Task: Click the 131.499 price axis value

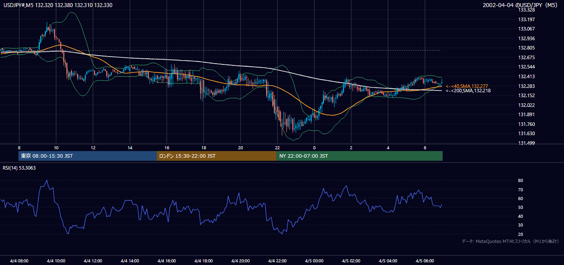Action: [526, 143]
